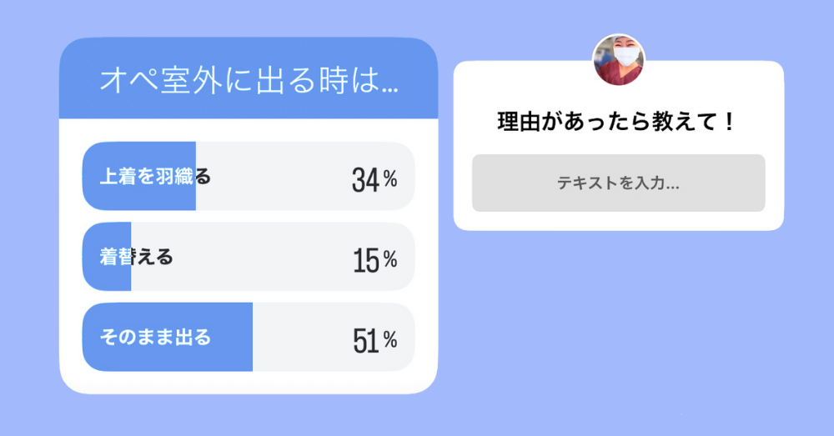Screen dimensions: 834x436
Task: Vote for 着替える option label
Action: tap(136, 257)
